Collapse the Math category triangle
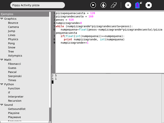Image resolution: width=164 pixels, height=123 pixels. click(2, 60)
